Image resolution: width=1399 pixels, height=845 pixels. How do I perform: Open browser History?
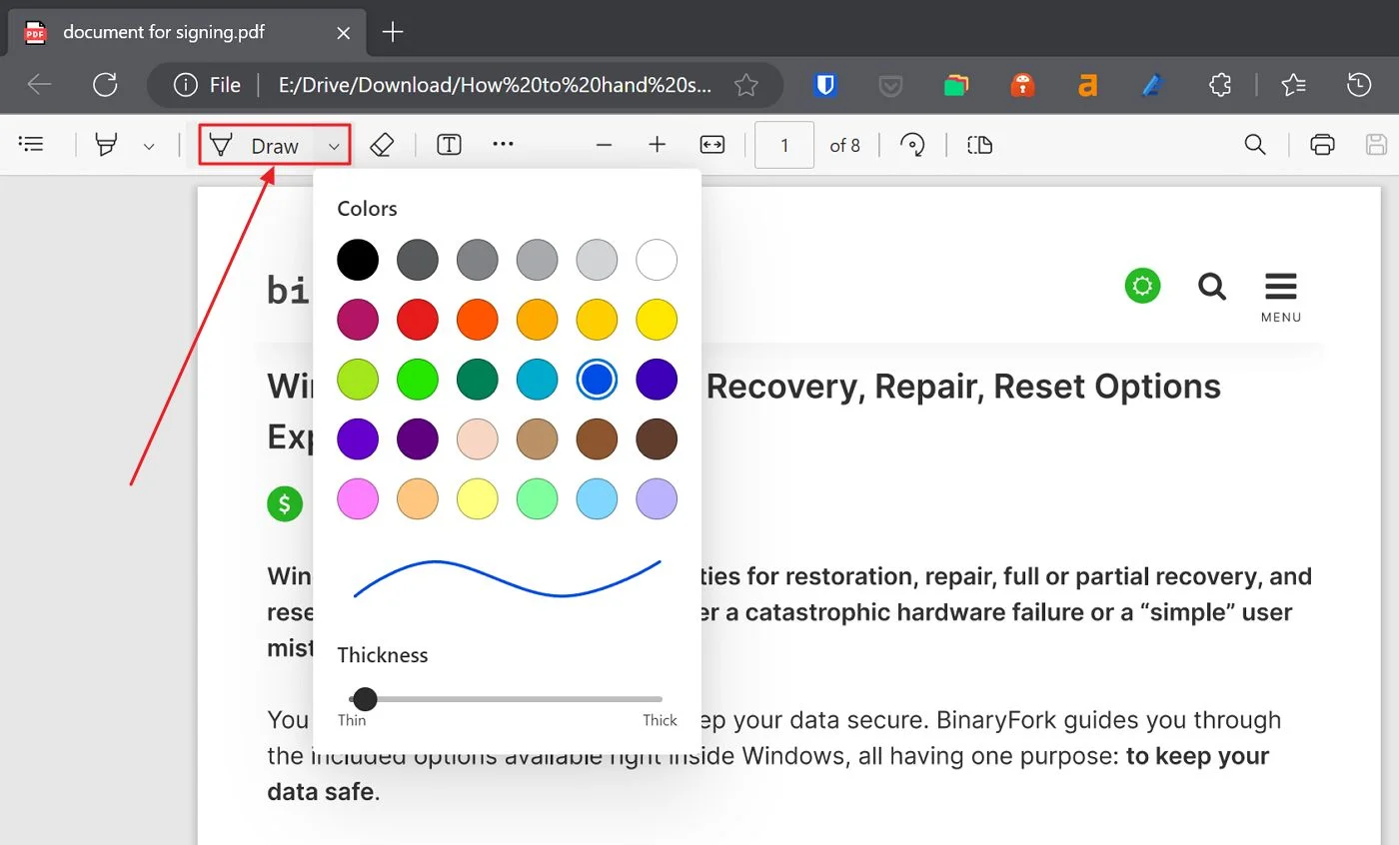1358,85
